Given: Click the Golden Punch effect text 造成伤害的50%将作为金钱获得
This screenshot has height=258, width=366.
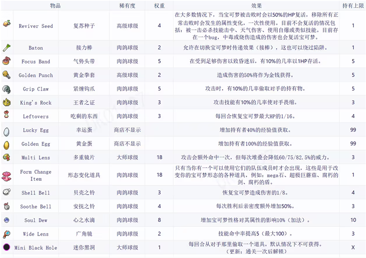Looking at the screenshot, I should tap(255, 75).
